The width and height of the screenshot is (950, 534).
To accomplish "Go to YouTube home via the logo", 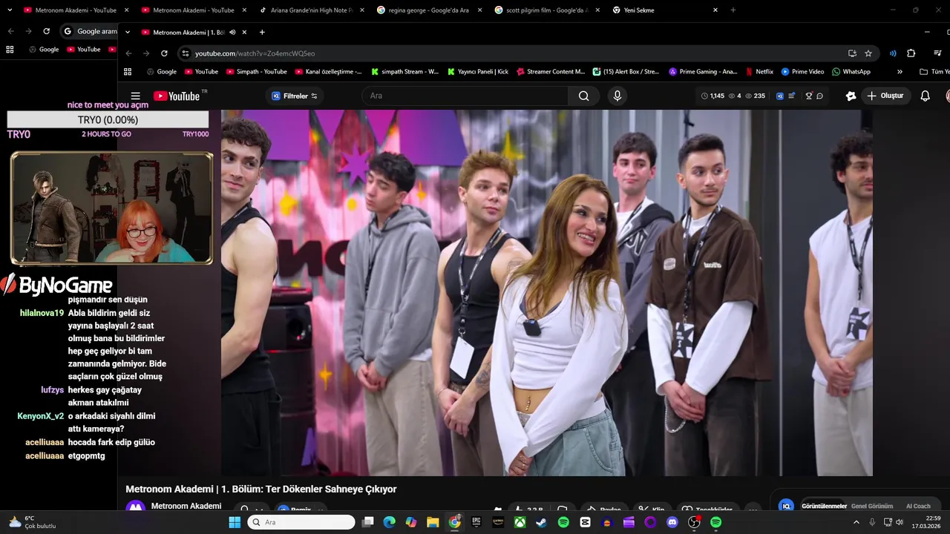I will pyautogui.click(x=177, y=96).
